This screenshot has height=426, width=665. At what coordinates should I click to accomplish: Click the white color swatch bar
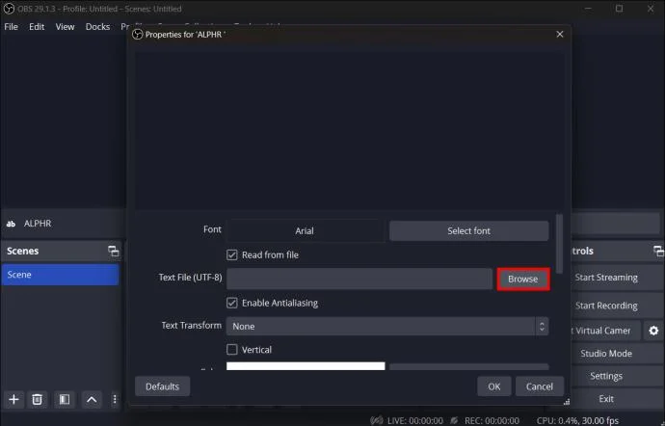pyautogui.click(x=306, y=365)
